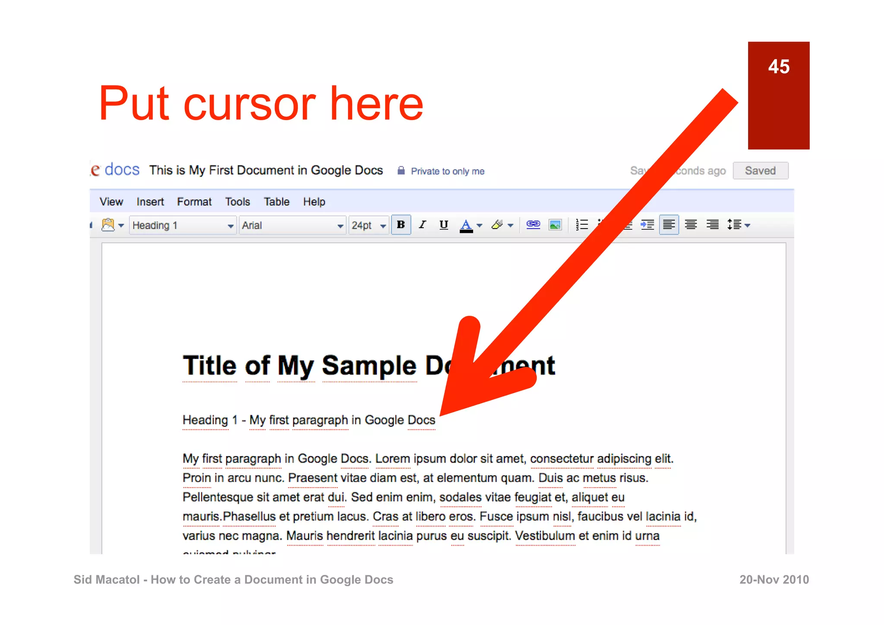This screenshot has width=884, height=625.
Task: Click 'mauris.Phasellus' in the paragraph
Action: (x=229, y=517)
